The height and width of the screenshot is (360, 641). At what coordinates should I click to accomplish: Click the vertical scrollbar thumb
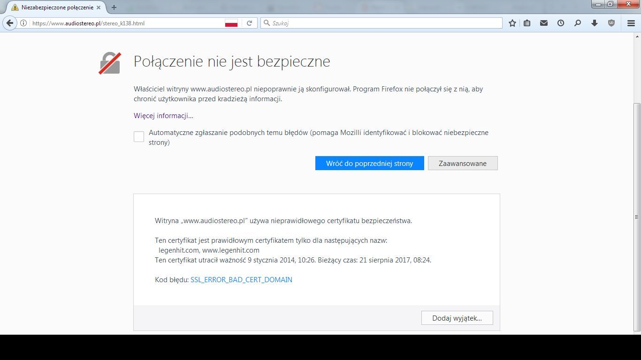637,217
